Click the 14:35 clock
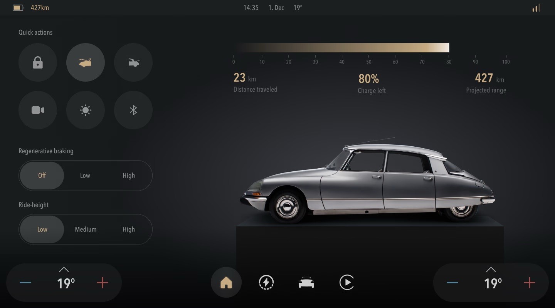The image size is (555, 308). tap(251, 8)
